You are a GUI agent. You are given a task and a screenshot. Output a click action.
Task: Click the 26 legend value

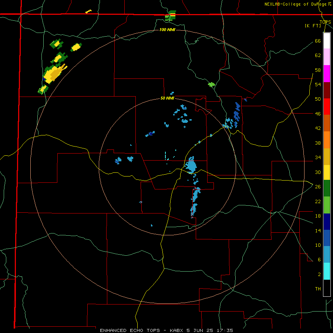click(x=318, y=186)
